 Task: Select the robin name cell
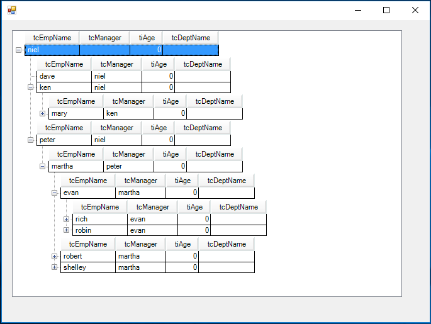point(100,230)
